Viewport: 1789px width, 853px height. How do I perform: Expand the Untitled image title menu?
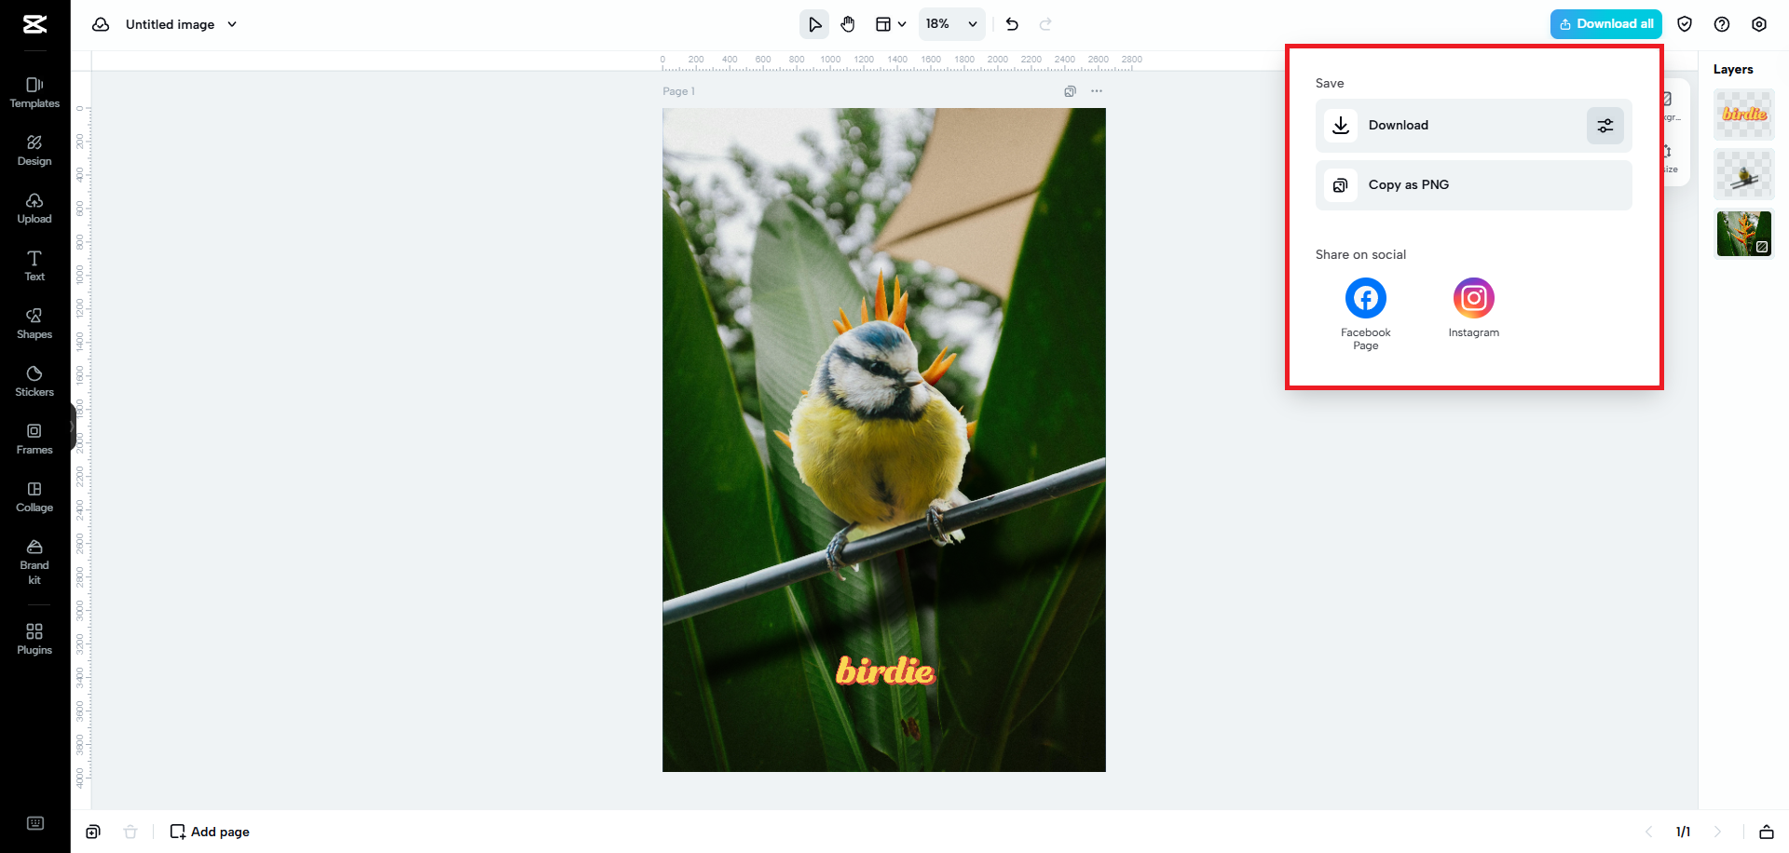tap(232, 24)
